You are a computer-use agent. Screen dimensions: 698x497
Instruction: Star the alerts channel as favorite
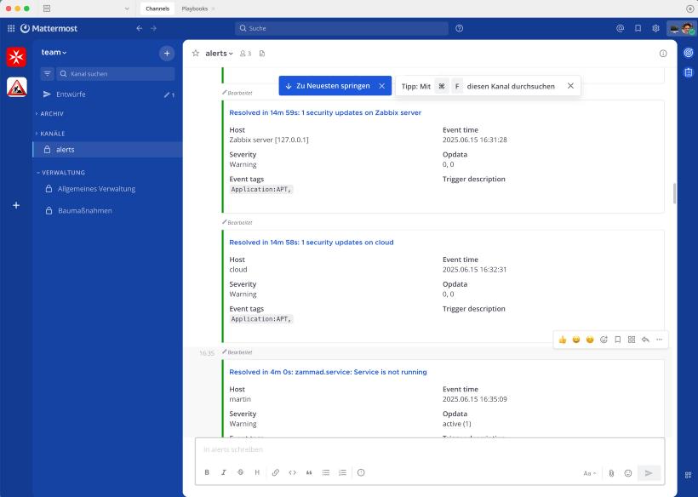pyautogui.click(x=196, y=54)
